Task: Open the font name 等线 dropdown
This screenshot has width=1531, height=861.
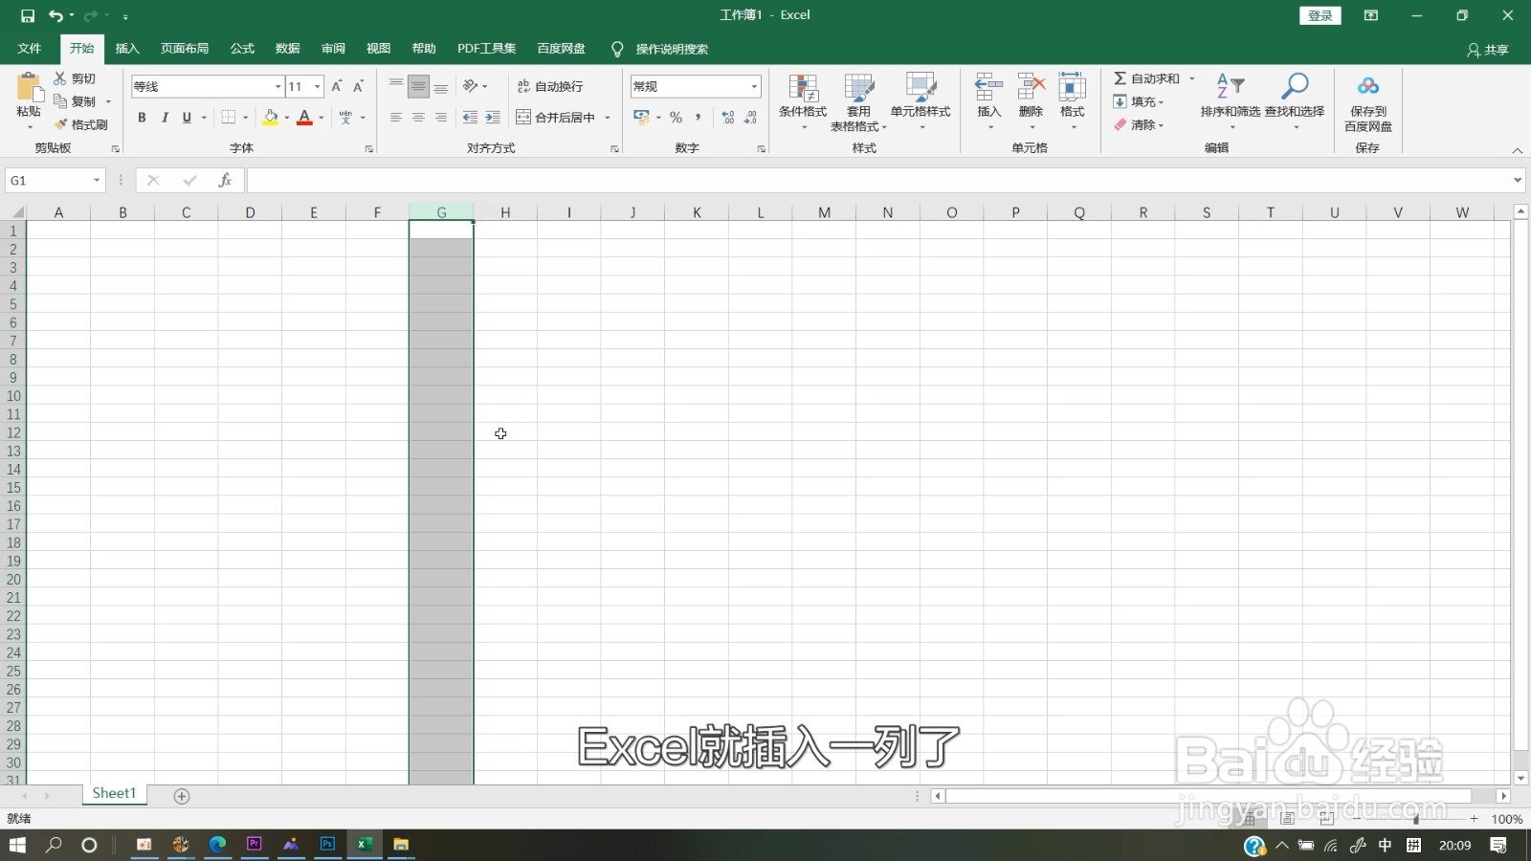Action: click(278, 86)
